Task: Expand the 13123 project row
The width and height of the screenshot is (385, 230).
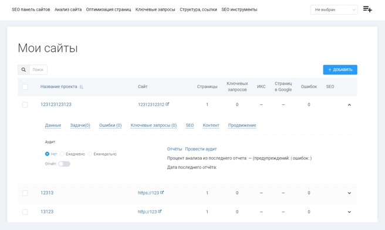Action: (x=349, y=212)
